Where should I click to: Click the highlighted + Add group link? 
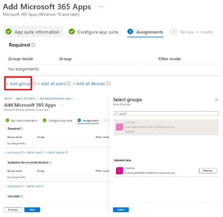click(x=18, y=83)
